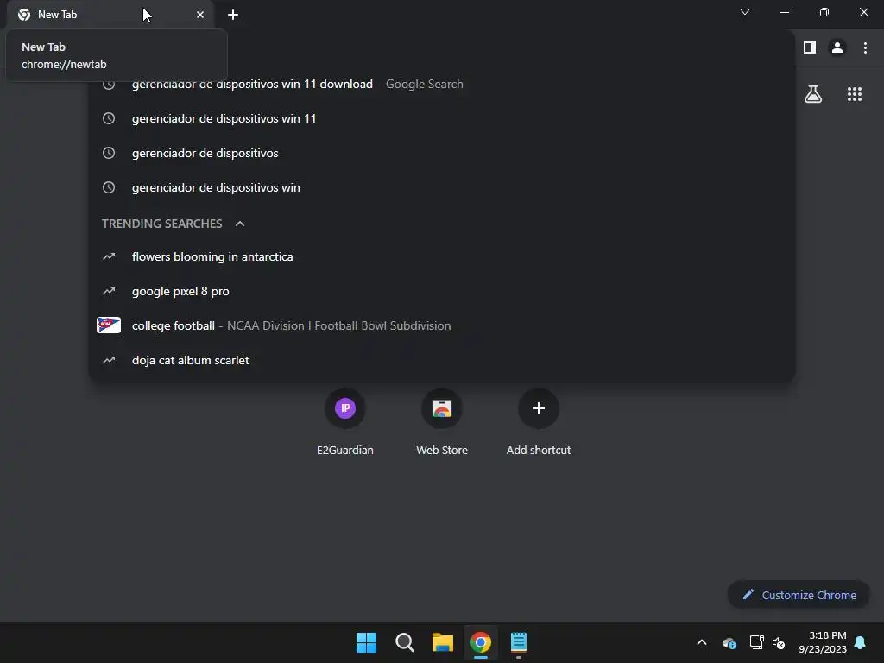Click the NCAA college football thumbnail
The width and height of the screenshot is (884, 663).
point(109,325)
